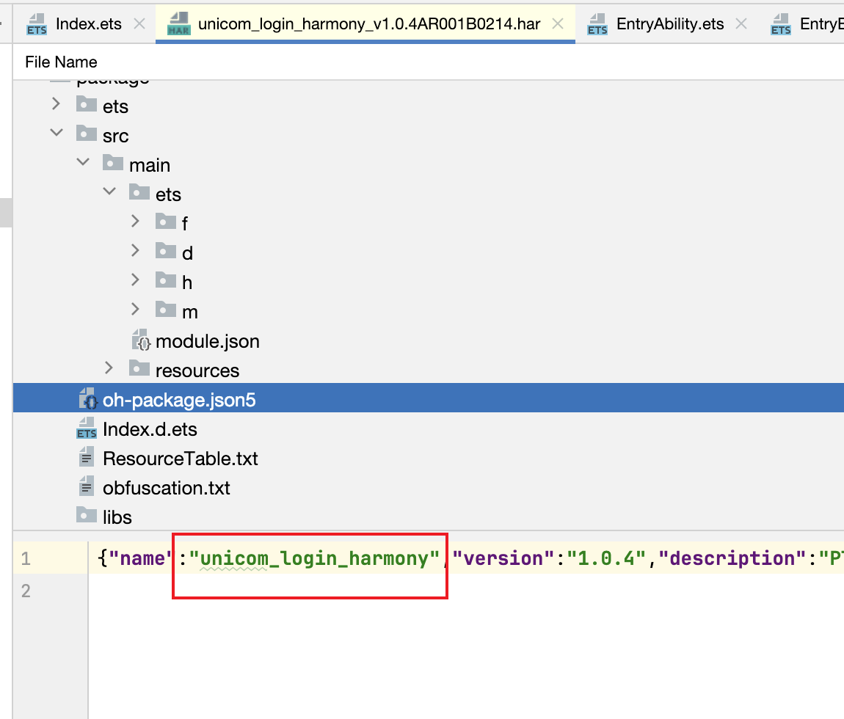Viewport: 844px width, 719px height.
Task: Expand the h folder
Action: pyautogui.click(x=136, y=280)
